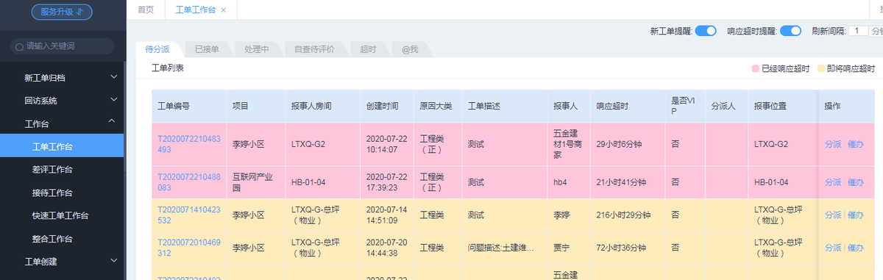Click the pink 已经响应超时 legend swatch
883x280 pixels.
click(x=755, y=68)
